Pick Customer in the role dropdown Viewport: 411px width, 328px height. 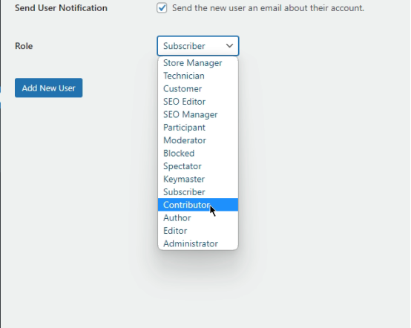[198, 88]
